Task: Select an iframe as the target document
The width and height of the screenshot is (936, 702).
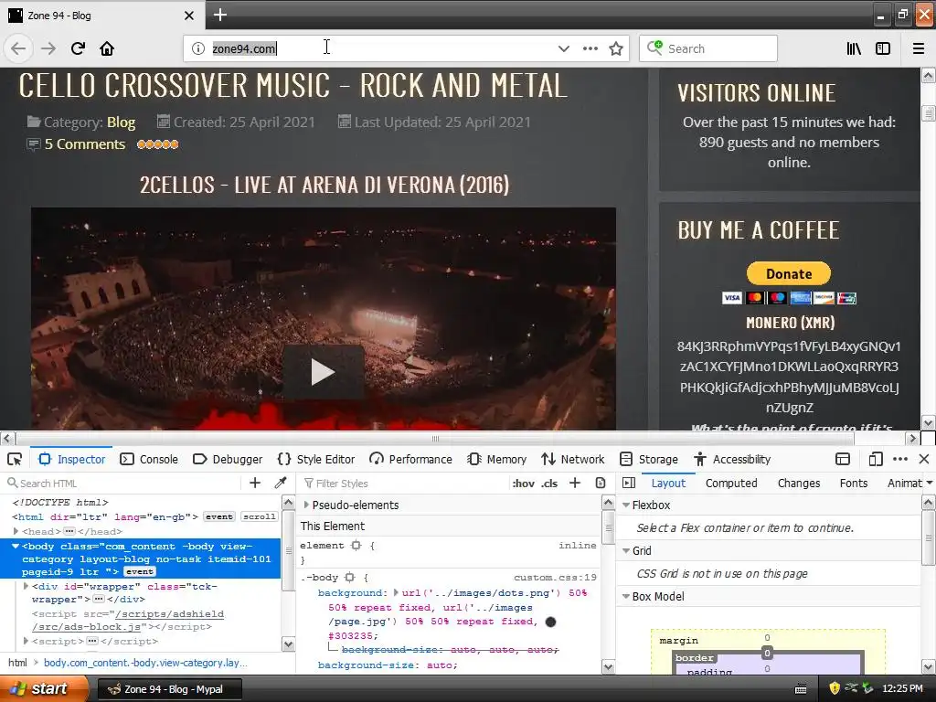Action: 842,459
